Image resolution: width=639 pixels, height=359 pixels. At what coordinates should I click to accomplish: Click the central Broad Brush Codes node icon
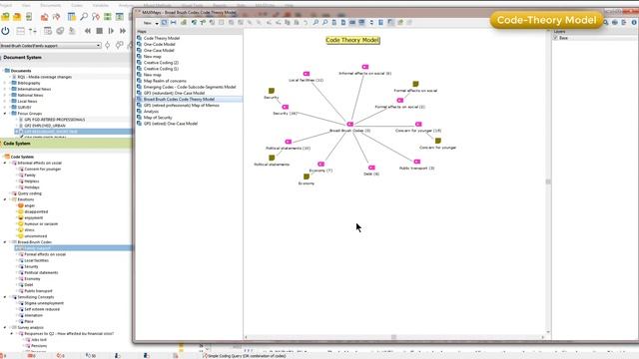point(350,124)
